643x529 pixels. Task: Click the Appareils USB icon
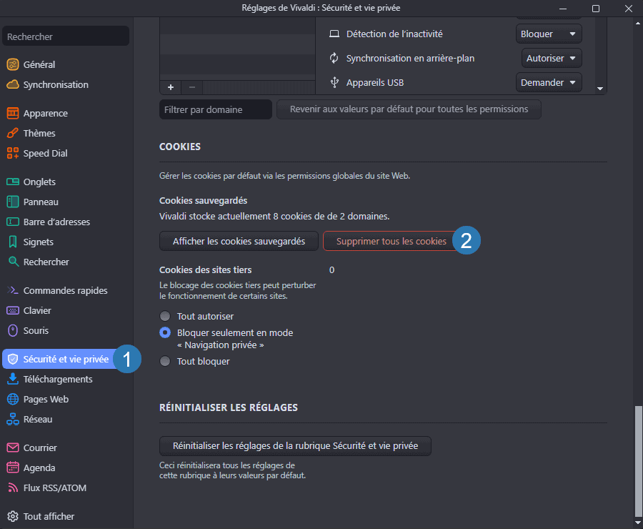334,82
